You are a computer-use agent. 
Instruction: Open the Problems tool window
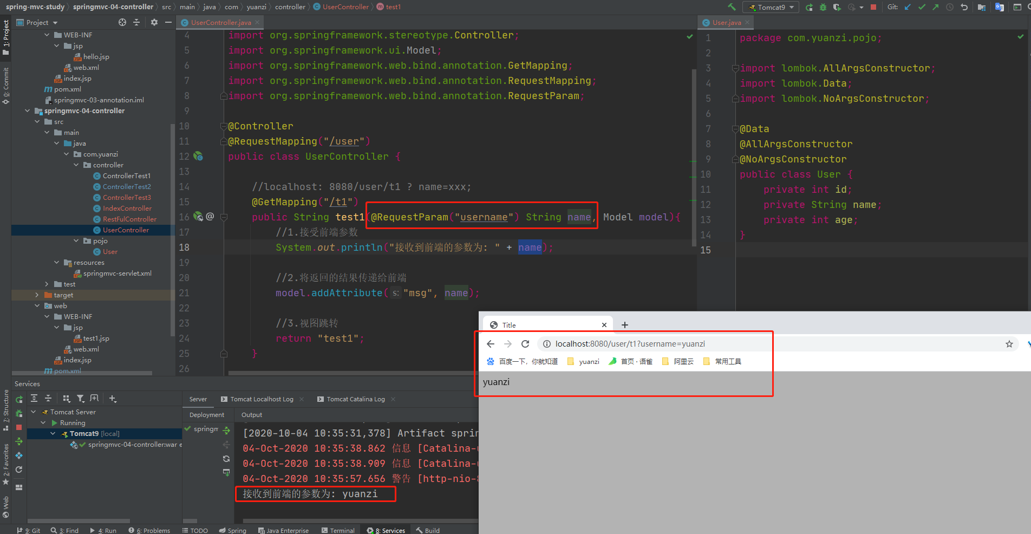(149, 530)
